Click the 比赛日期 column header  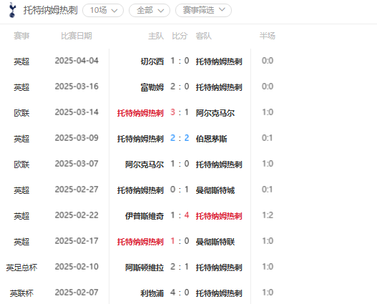coord(77,36)
